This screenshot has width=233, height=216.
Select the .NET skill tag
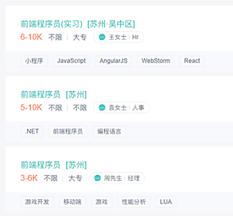pyautogui.click(x=32, y=132)
